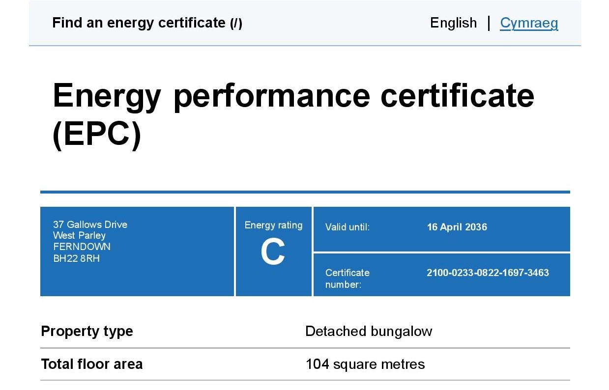Select certificate number 2100-0233-0822-1697-3463

pos(488,273)
